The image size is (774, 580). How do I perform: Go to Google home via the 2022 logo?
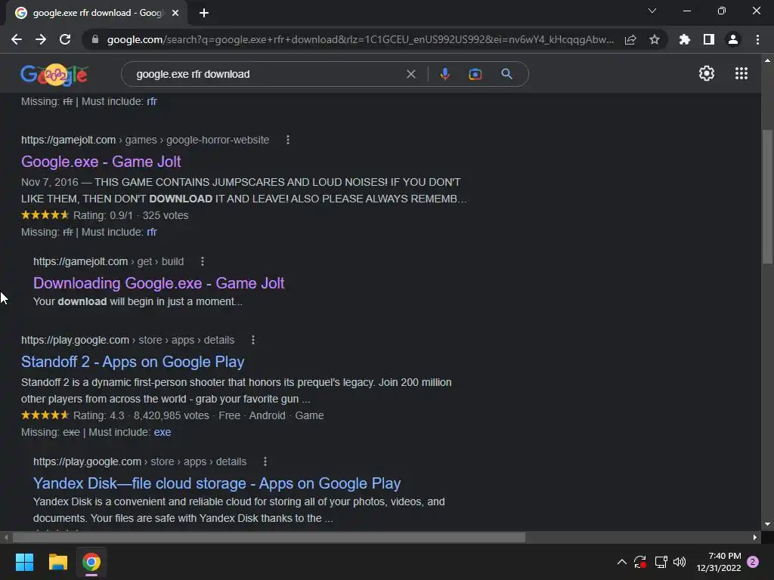(x=54, y=75)
